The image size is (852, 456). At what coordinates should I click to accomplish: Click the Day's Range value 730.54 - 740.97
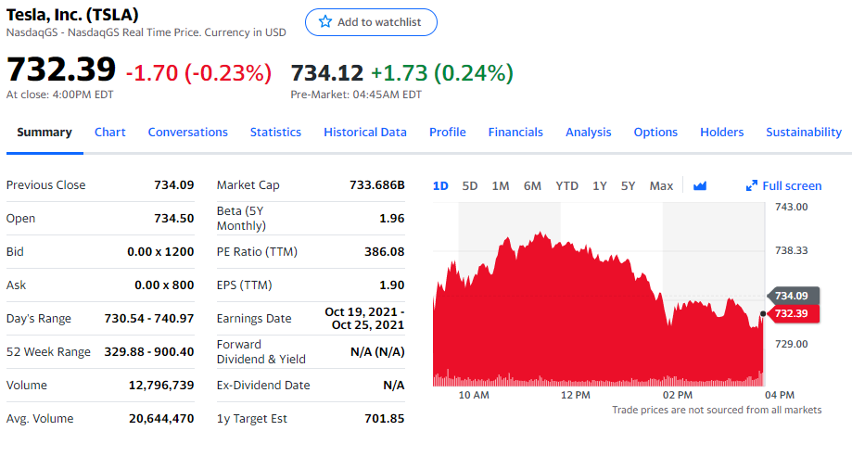pos(149,319)
